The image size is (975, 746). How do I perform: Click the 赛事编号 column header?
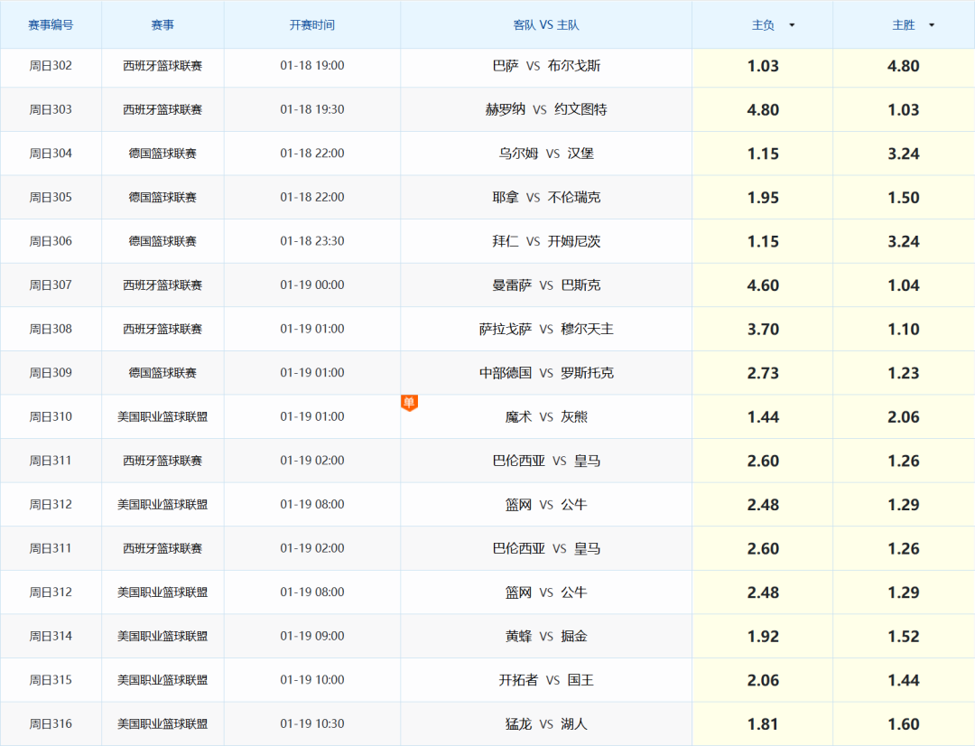click(x=51, y=24)
